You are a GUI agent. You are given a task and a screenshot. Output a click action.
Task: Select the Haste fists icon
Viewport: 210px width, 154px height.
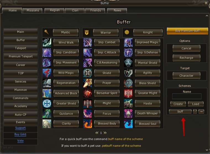point(128,103)
